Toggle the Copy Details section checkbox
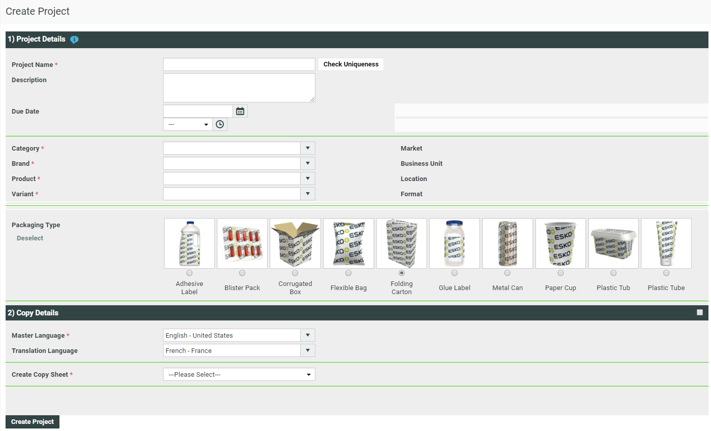This screenshot has width=711, height=431. point(700,312)
